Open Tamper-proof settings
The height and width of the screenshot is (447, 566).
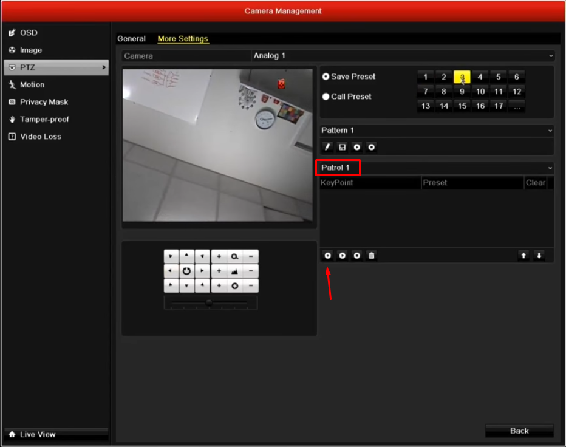click(56, 120)
